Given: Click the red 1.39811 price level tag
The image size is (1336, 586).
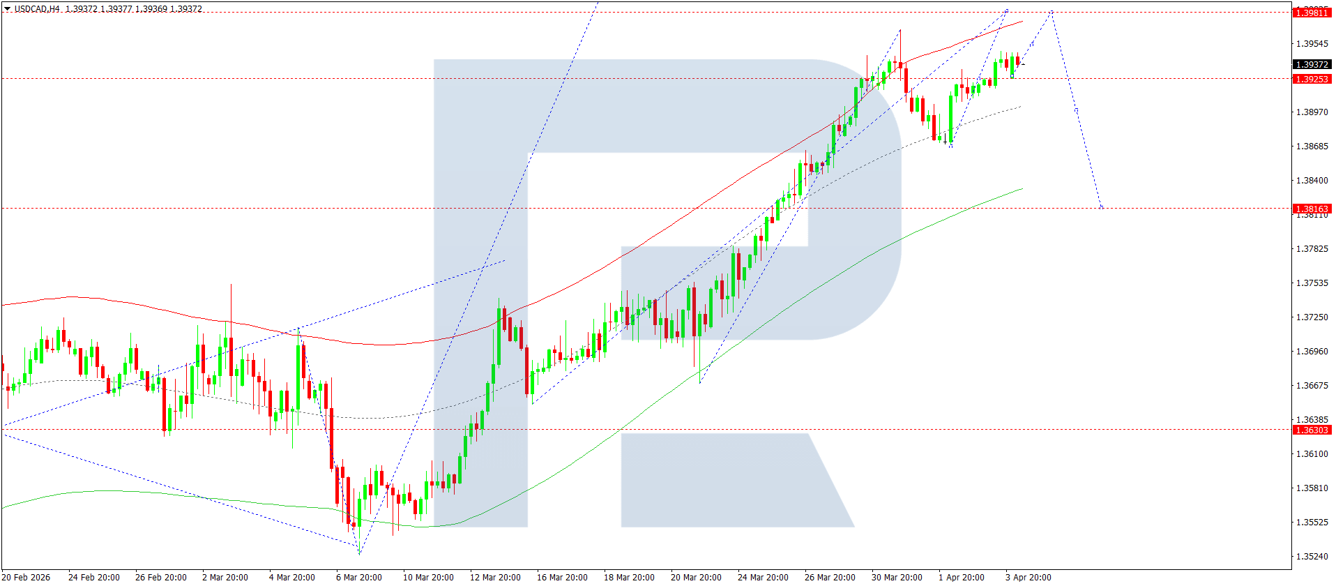Looking at the screenshot, I should coord(1312,13).
